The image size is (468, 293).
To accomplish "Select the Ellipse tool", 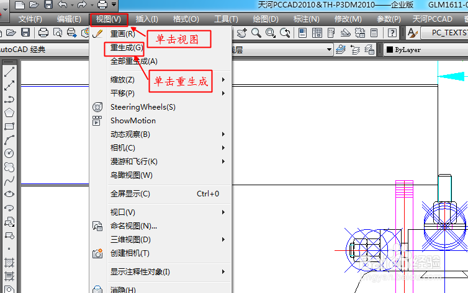I will click(x=9, y=194).
